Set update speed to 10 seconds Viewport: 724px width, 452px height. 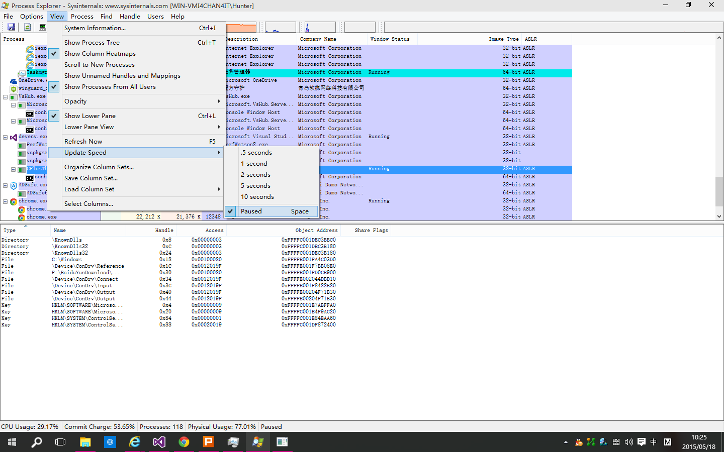[271, 197]
